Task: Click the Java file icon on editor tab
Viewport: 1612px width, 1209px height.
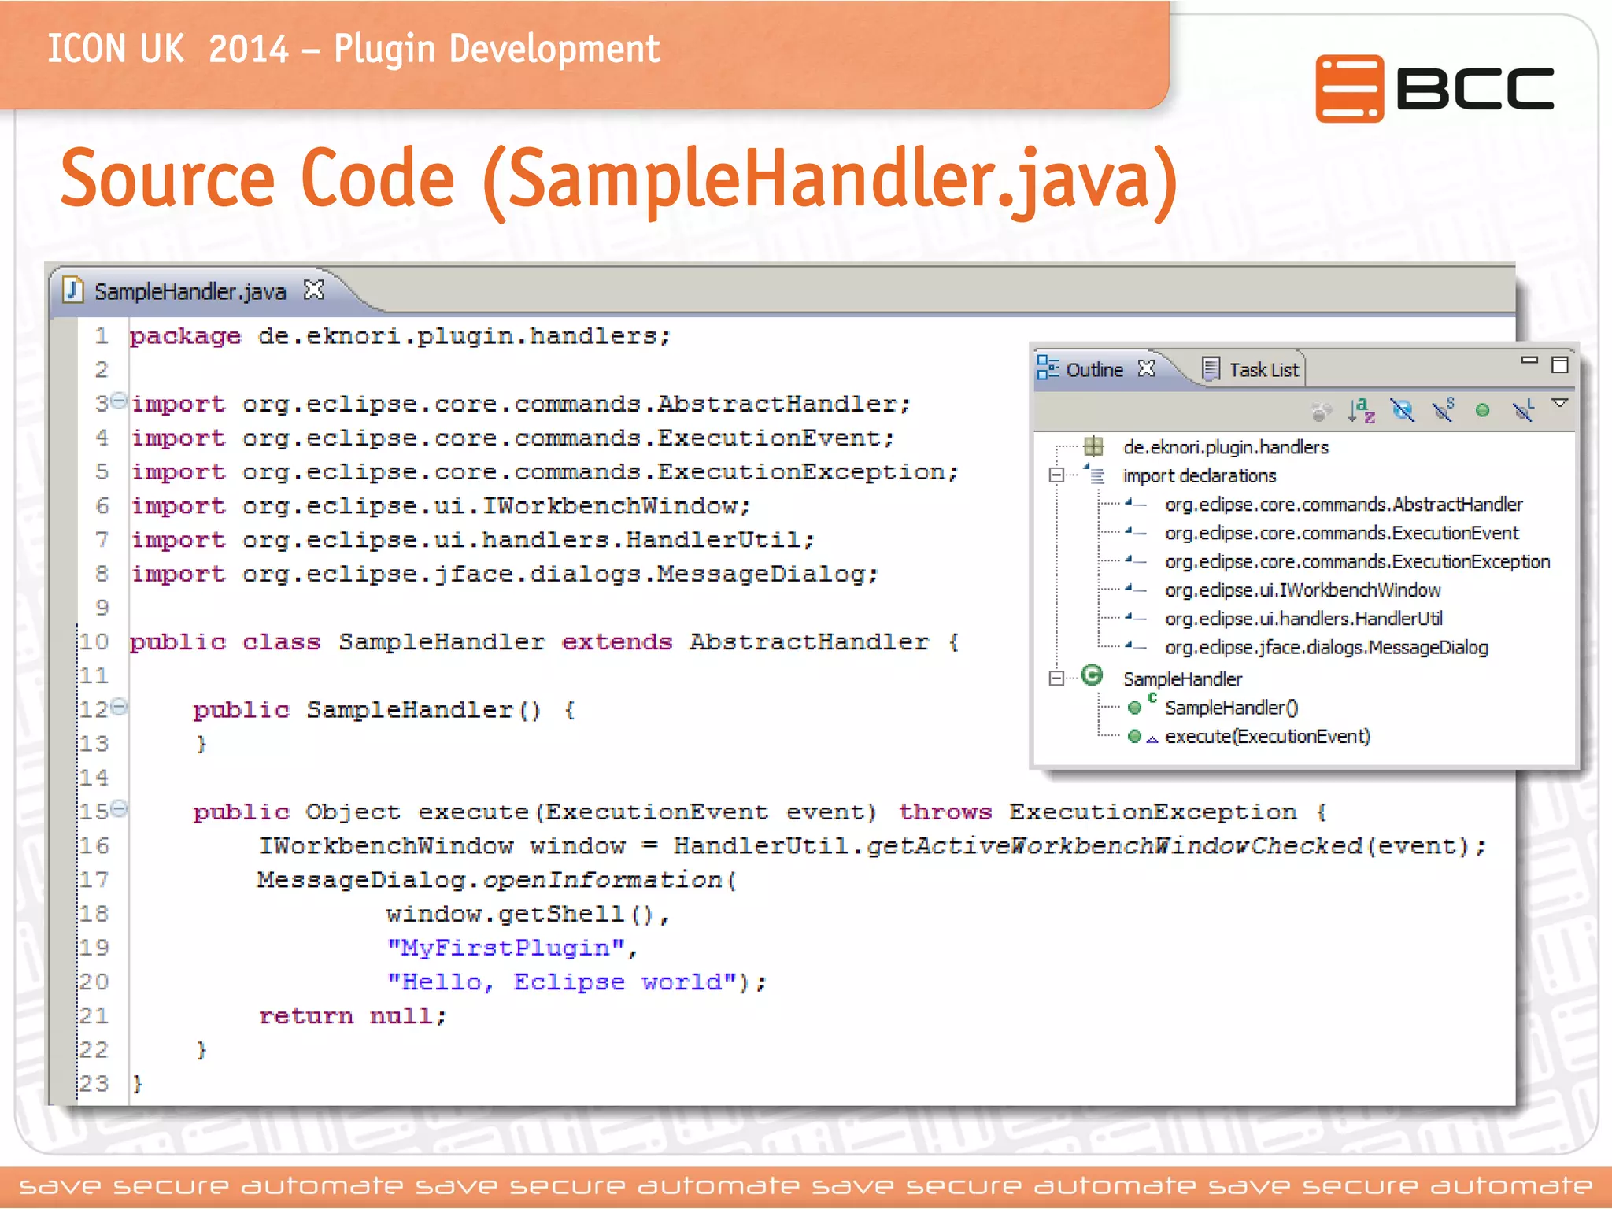Action: (x=73, y=290)
